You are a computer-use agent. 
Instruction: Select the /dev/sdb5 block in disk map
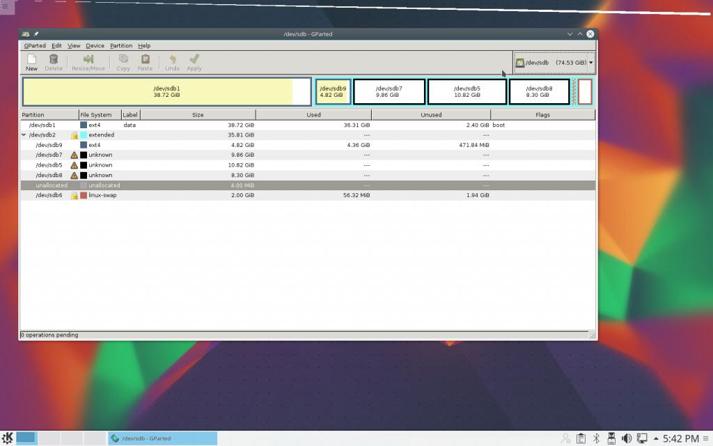click(467, 92)
